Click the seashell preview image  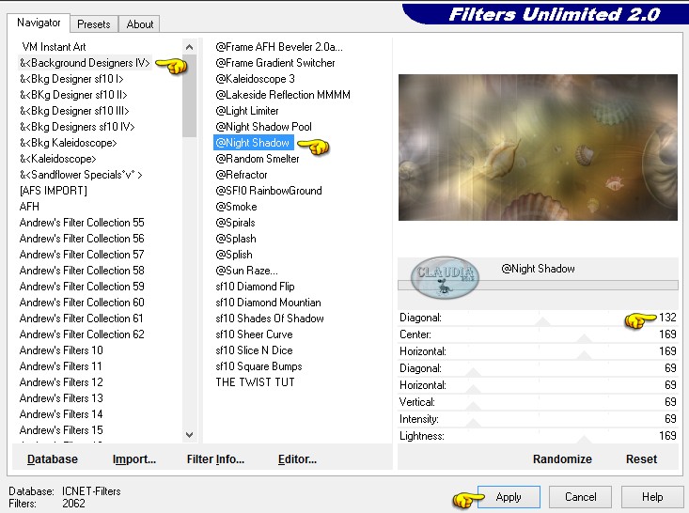coord(538,148)
